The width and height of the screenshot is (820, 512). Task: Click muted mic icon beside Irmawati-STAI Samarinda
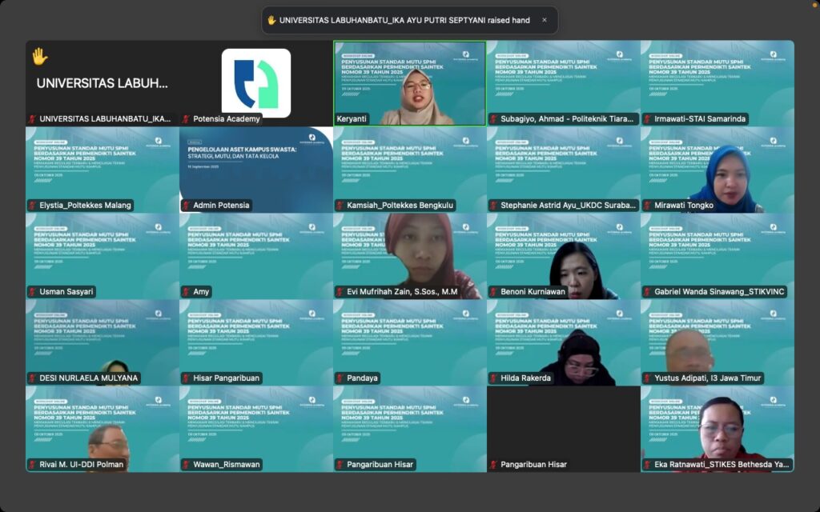[648, 119]
